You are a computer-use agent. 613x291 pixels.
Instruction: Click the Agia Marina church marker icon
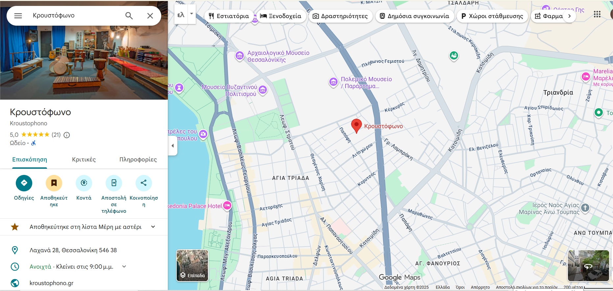point(585,208)
